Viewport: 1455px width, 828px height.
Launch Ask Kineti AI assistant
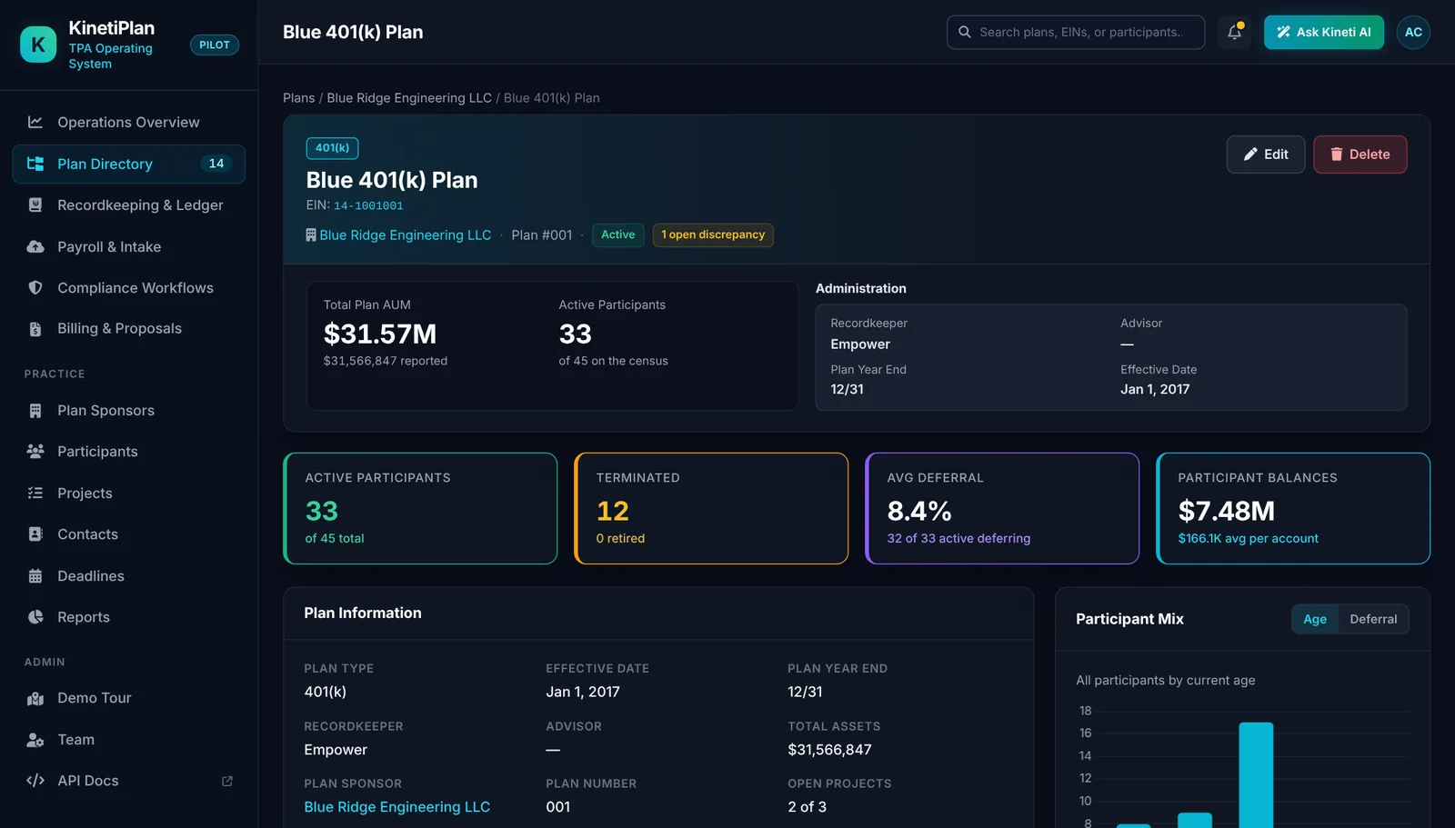tap(1324, 32)
